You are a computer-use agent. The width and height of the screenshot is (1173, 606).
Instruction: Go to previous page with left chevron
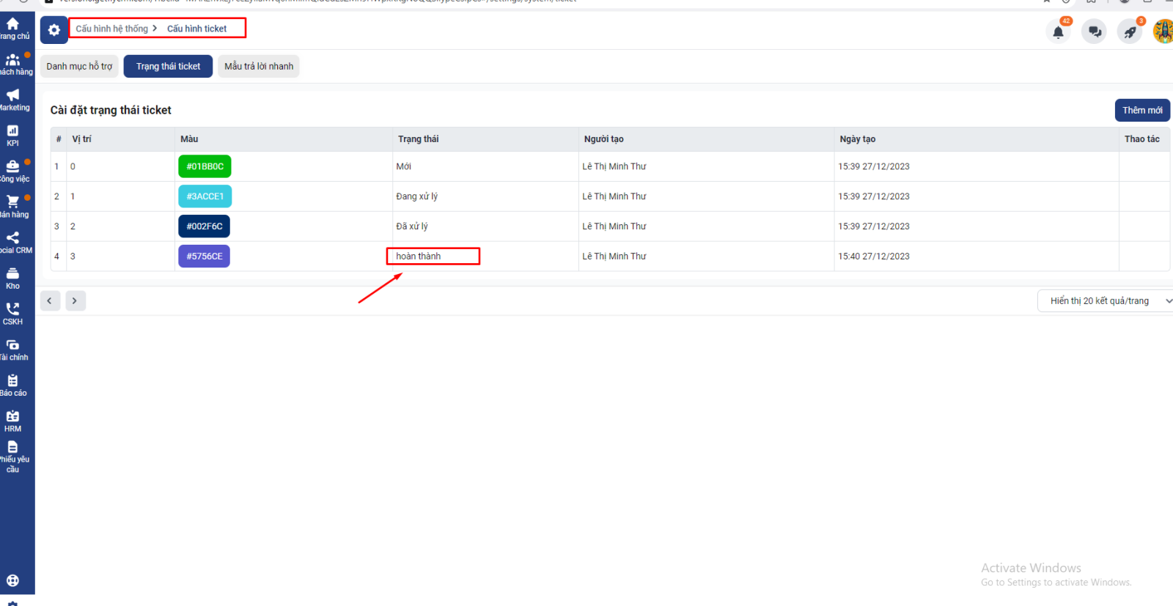50,301
